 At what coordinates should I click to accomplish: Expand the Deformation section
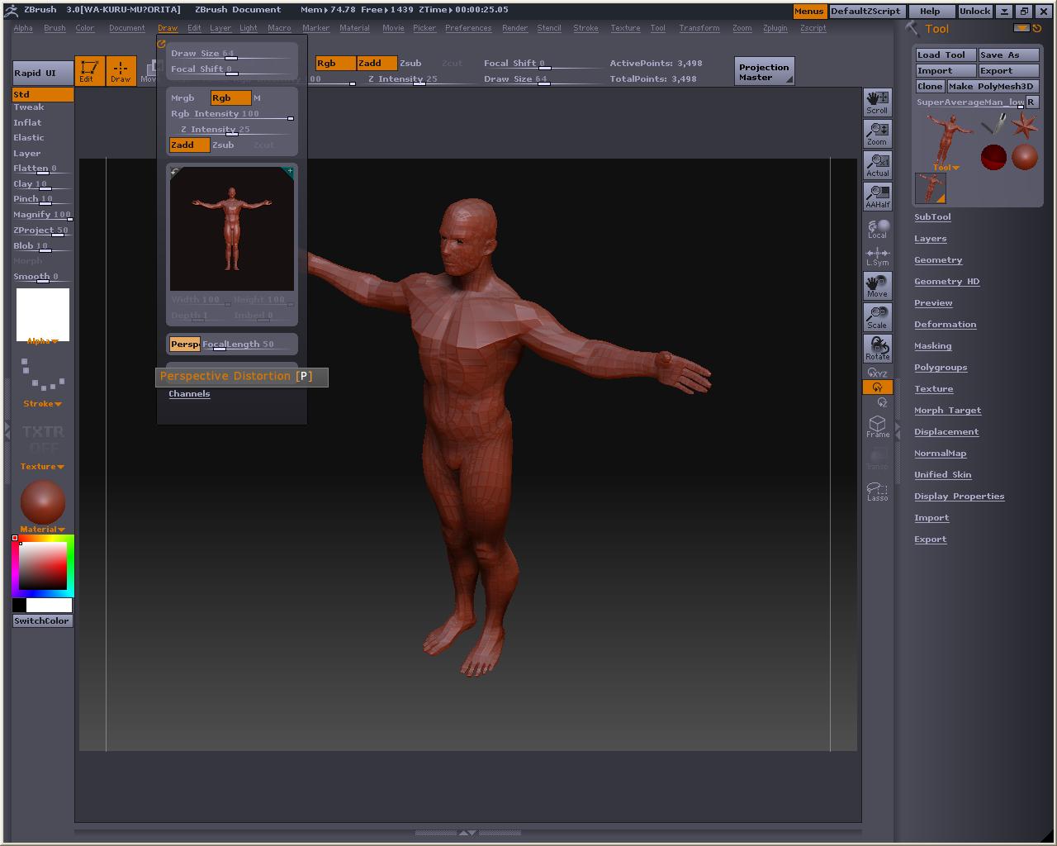click(945, 325)
